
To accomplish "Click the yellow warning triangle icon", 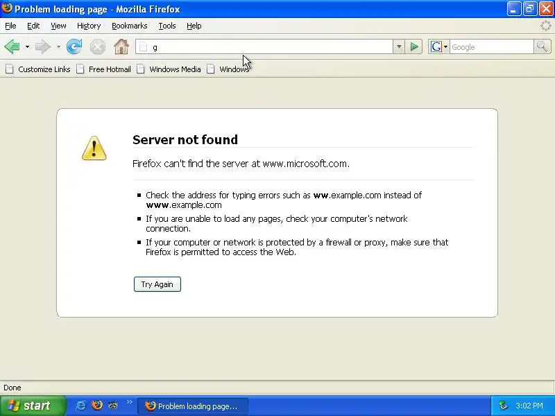I will [x=94, y=148].
